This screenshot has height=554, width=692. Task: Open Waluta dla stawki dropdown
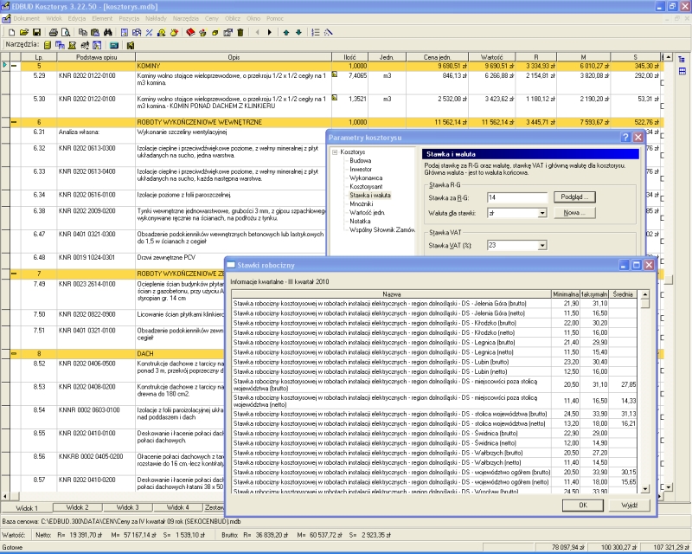pos(542,214)
